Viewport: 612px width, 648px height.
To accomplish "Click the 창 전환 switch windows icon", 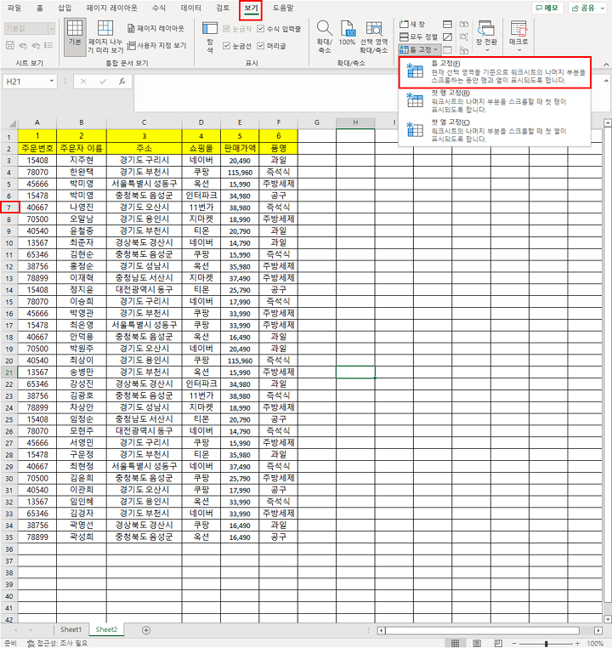I will pos(486,29).
